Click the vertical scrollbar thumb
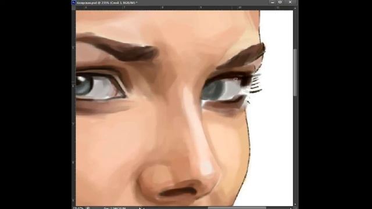372x209 pixels. point(295,73)
